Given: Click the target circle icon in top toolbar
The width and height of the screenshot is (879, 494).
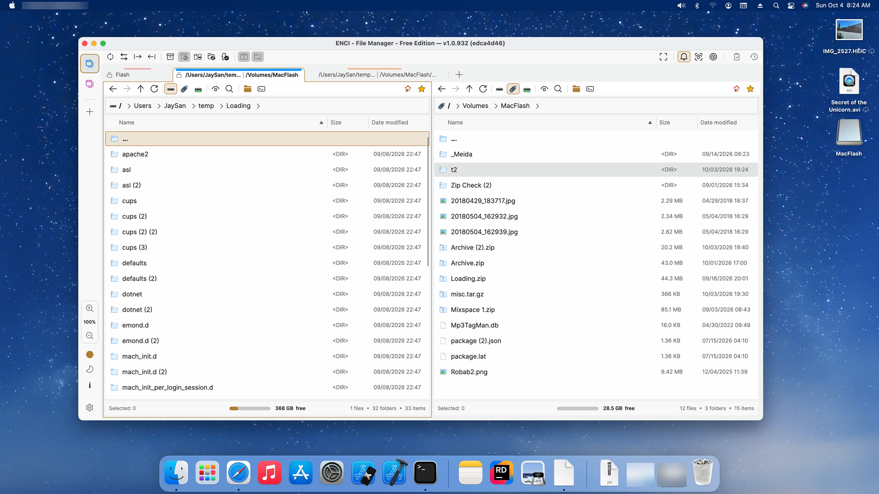Looking at the screenshot, I should point(713,57).
